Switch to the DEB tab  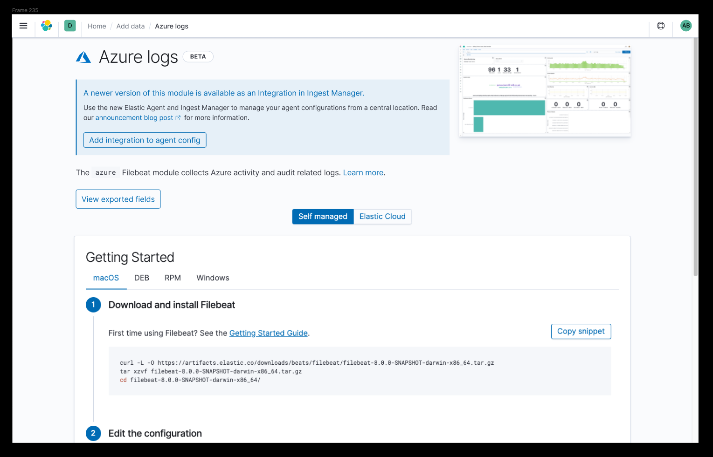click(x=142, y=278)
